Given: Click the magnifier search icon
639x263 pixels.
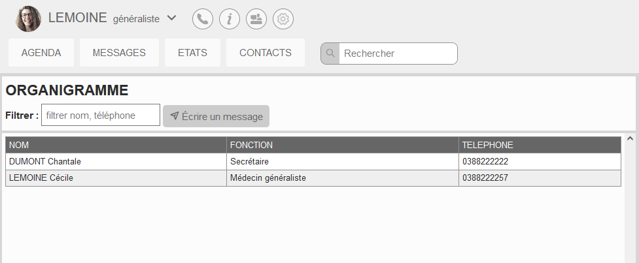Looking at the screenshot, I should 330,54.
